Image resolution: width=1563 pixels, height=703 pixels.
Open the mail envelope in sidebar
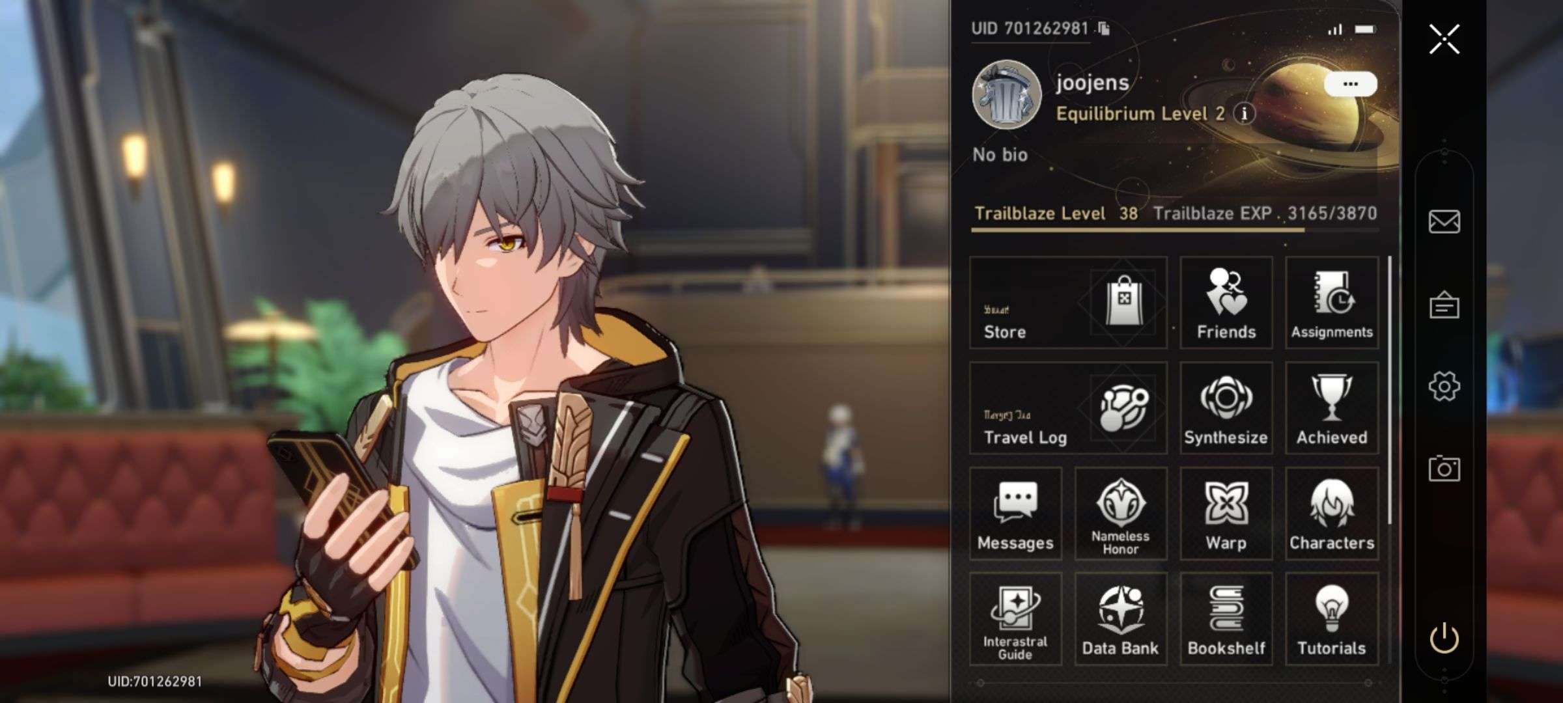1444,222
